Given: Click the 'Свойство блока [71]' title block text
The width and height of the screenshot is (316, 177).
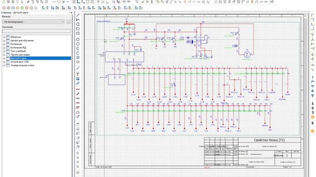Looking at the screenshot, I should (x=269, y=140).
